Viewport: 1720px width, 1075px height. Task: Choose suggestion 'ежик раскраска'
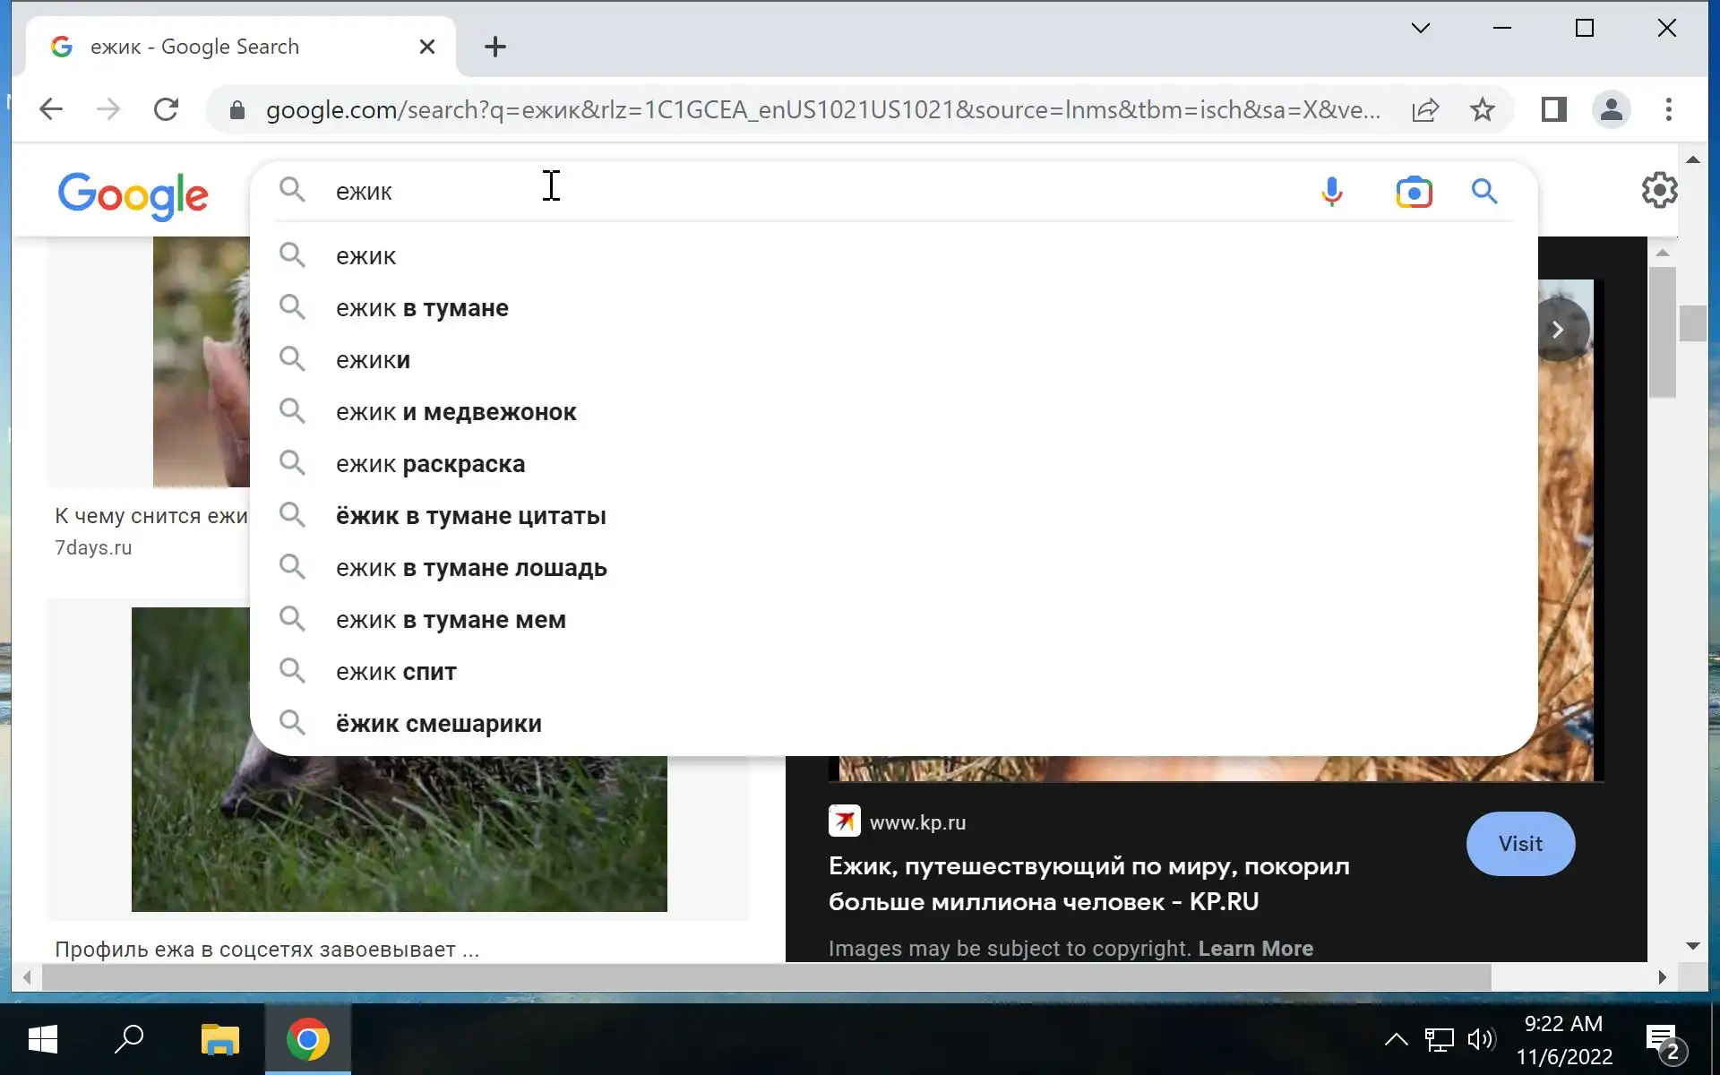430,464
